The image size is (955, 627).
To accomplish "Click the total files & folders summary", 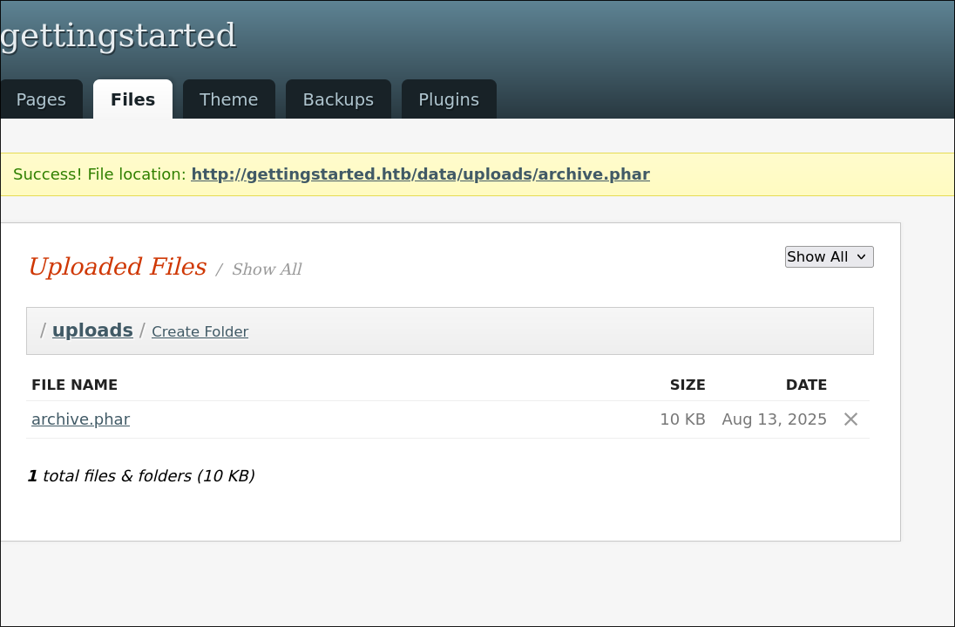I will click(x=141, y=476).
